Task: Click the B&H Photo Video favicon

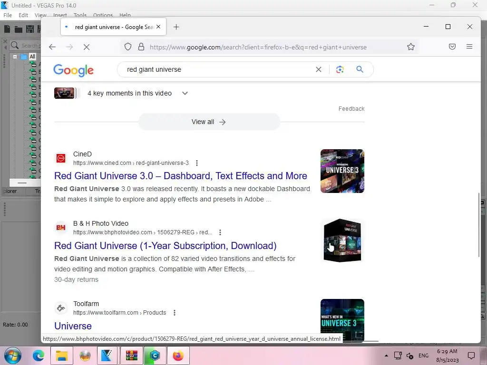Action: (x=61, y=228)
